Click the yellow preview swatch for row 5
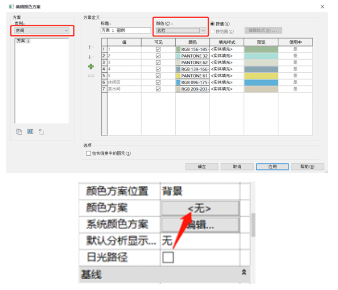This screenshot has height=290, width=338. point(261,76)
